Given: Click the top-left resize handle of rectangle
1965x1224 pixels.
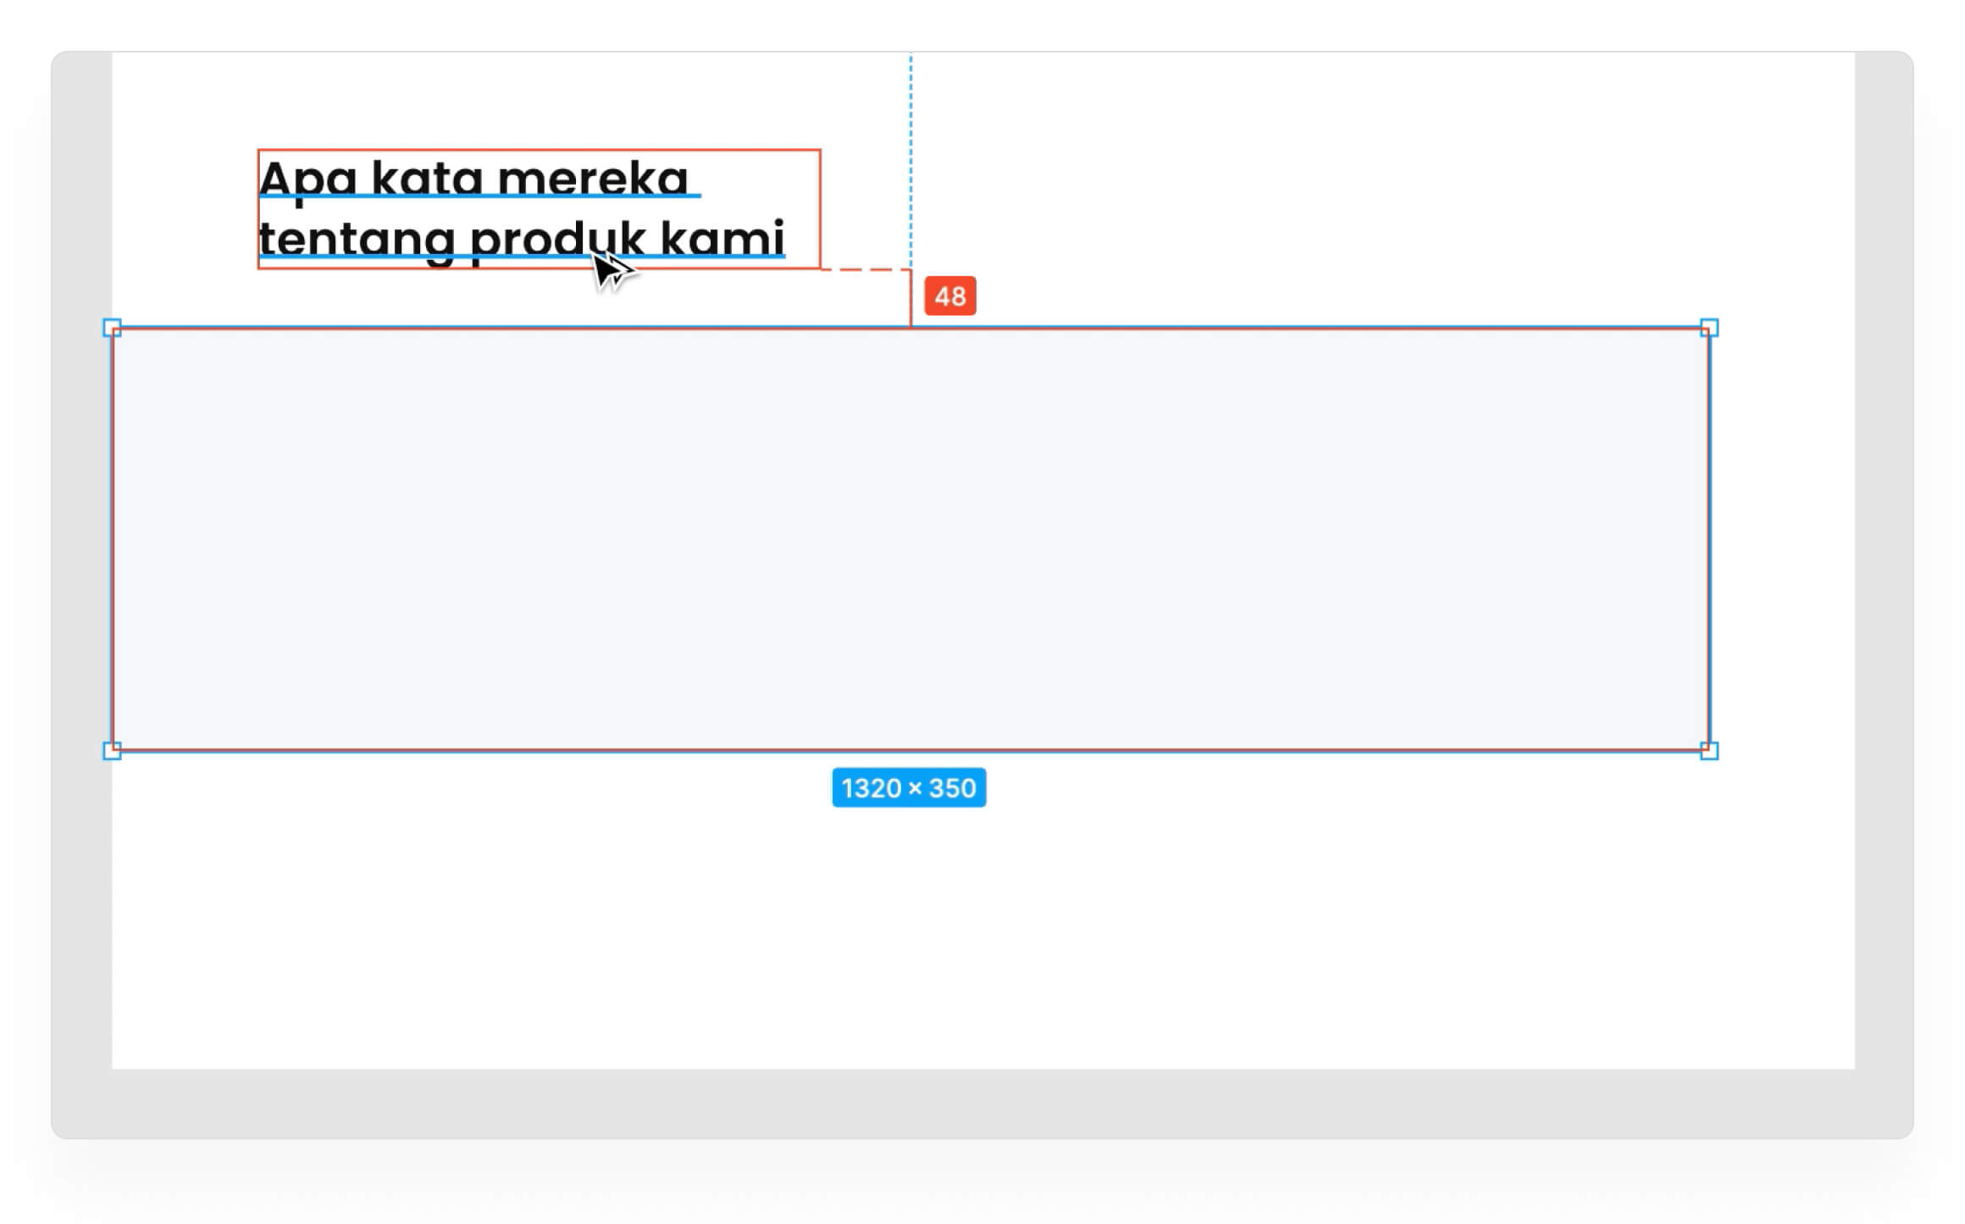Looking at the screenshot, I should pyautogui.click(x=112, y=328).
